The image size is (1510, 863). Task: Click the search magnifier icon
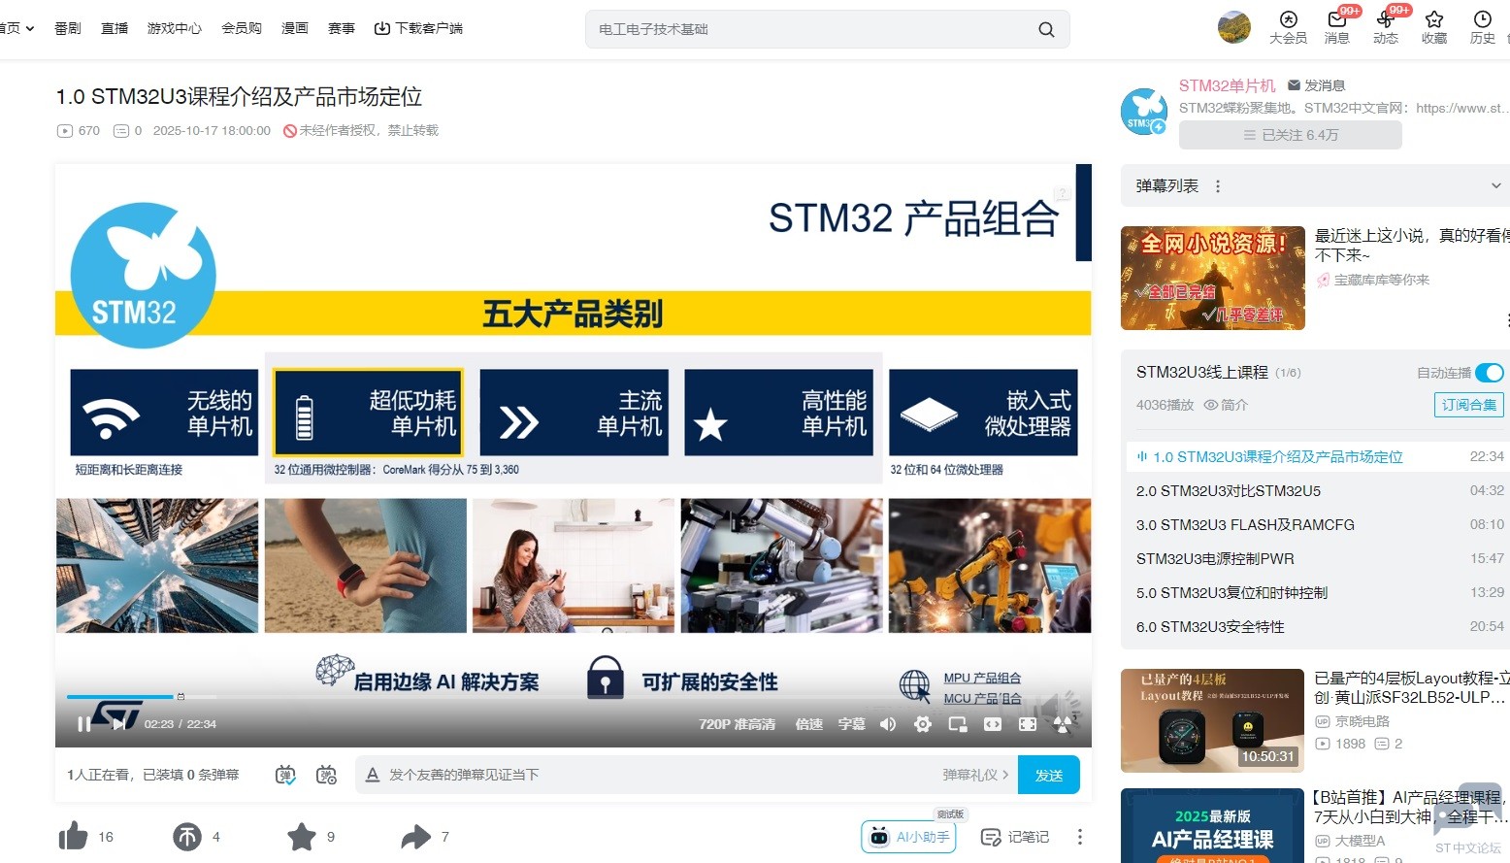[1046, 29]
